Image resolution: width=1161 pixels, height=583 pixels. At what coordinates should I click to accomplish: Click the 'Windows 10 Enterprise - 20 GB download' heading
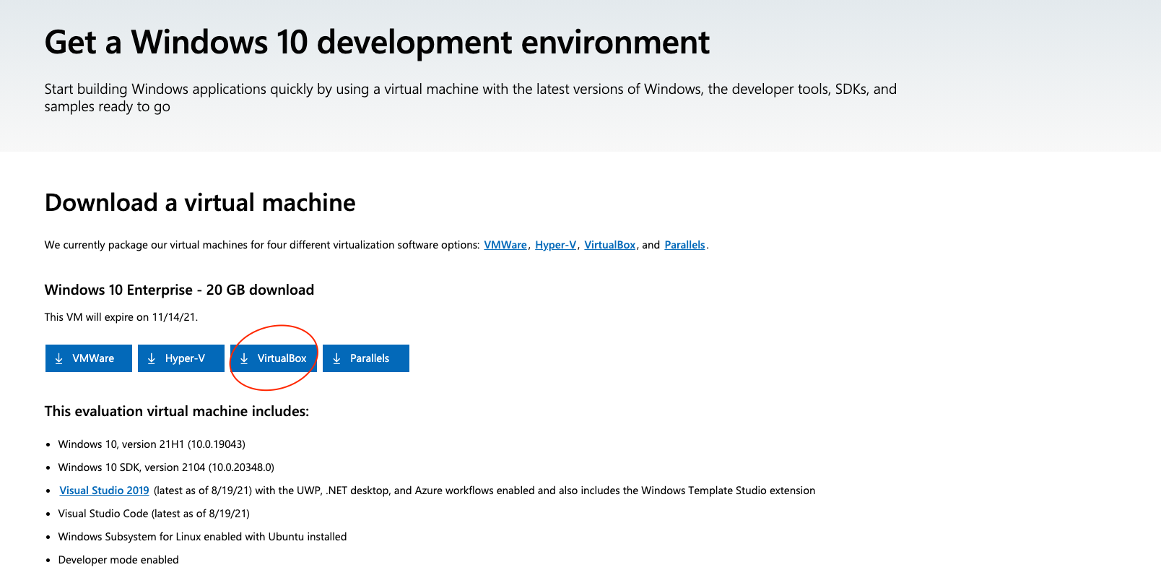tap(179, 290)
